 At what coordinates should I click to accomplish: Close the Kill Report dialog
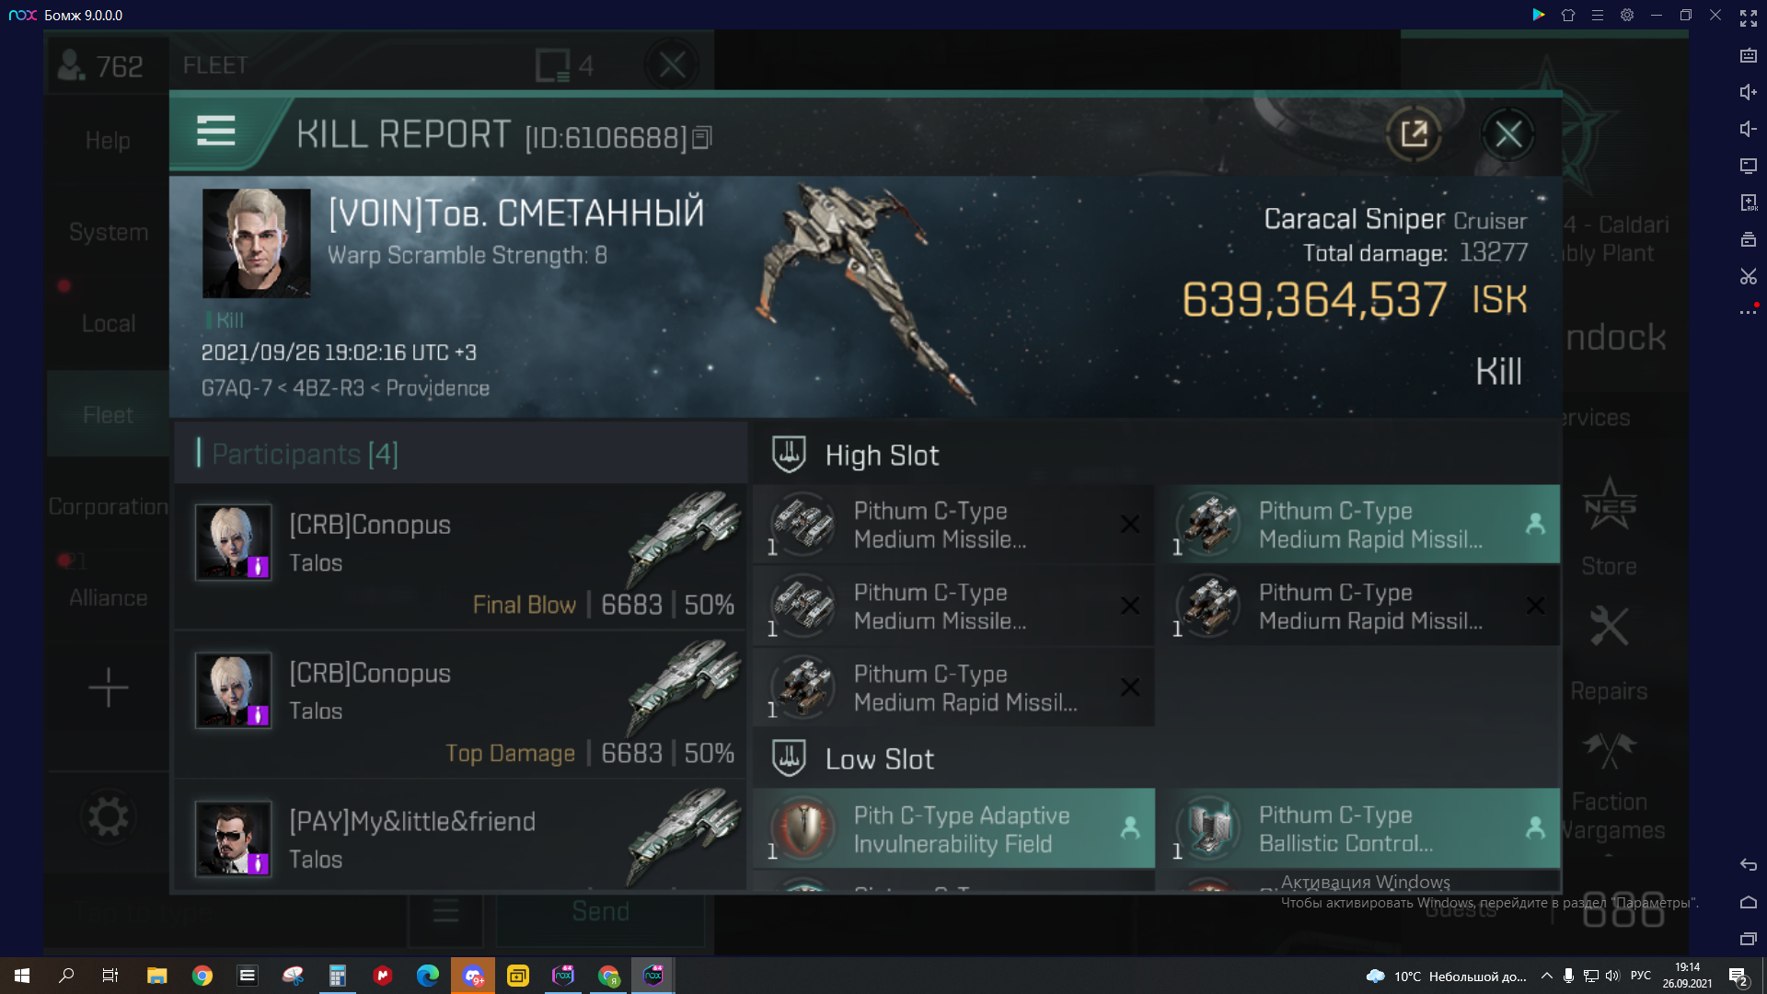pyautogui.click(x=1512, y=133)
